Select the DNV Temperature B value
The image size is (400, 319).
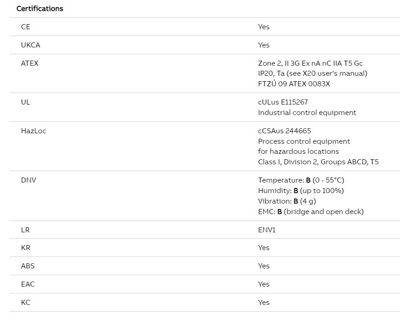(301, 180)
